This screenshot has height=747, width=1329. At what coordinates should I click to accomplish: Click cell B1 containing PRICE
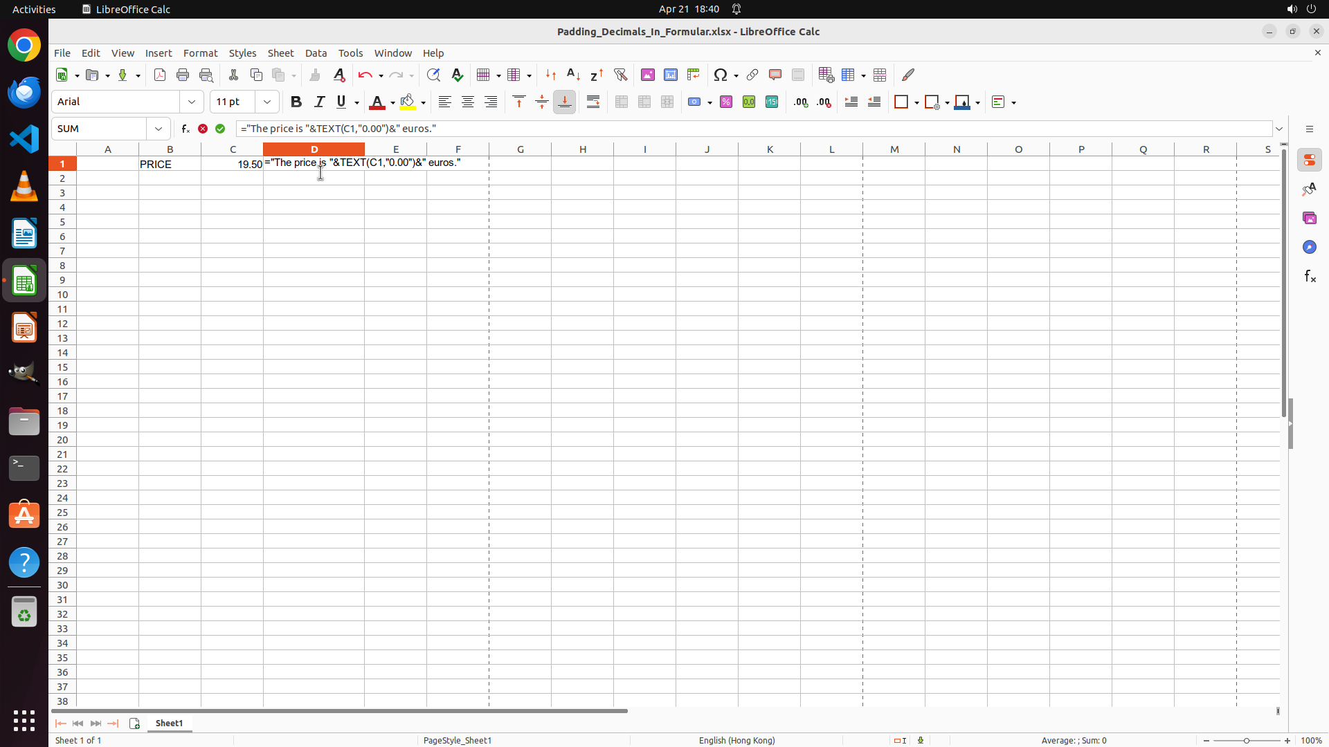pos(170,164)
